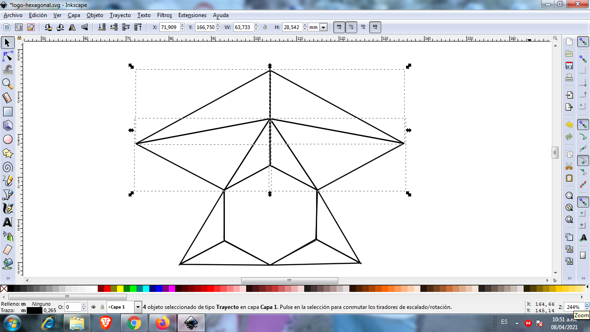Select the Measure tool in the toolbox
The width and height of the screenshot is (590, 332).
[x=7, y=98]
